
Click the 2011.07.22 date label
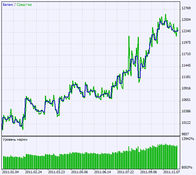tap(126, 172)
